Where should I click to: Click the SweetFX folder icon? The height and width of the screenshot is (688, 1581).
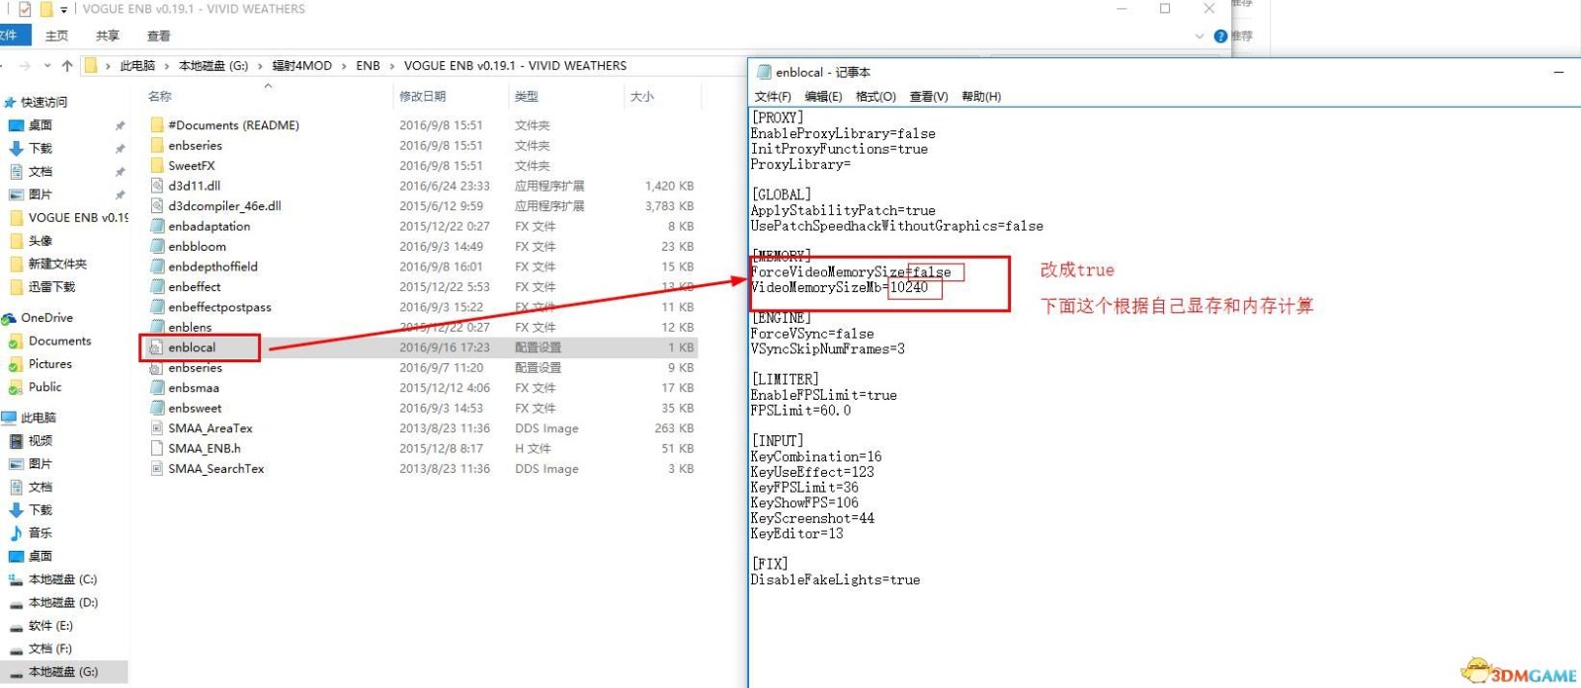point(157,166)
